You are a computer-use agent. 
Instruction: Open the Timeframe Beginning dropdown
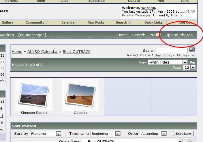(118, 134)
